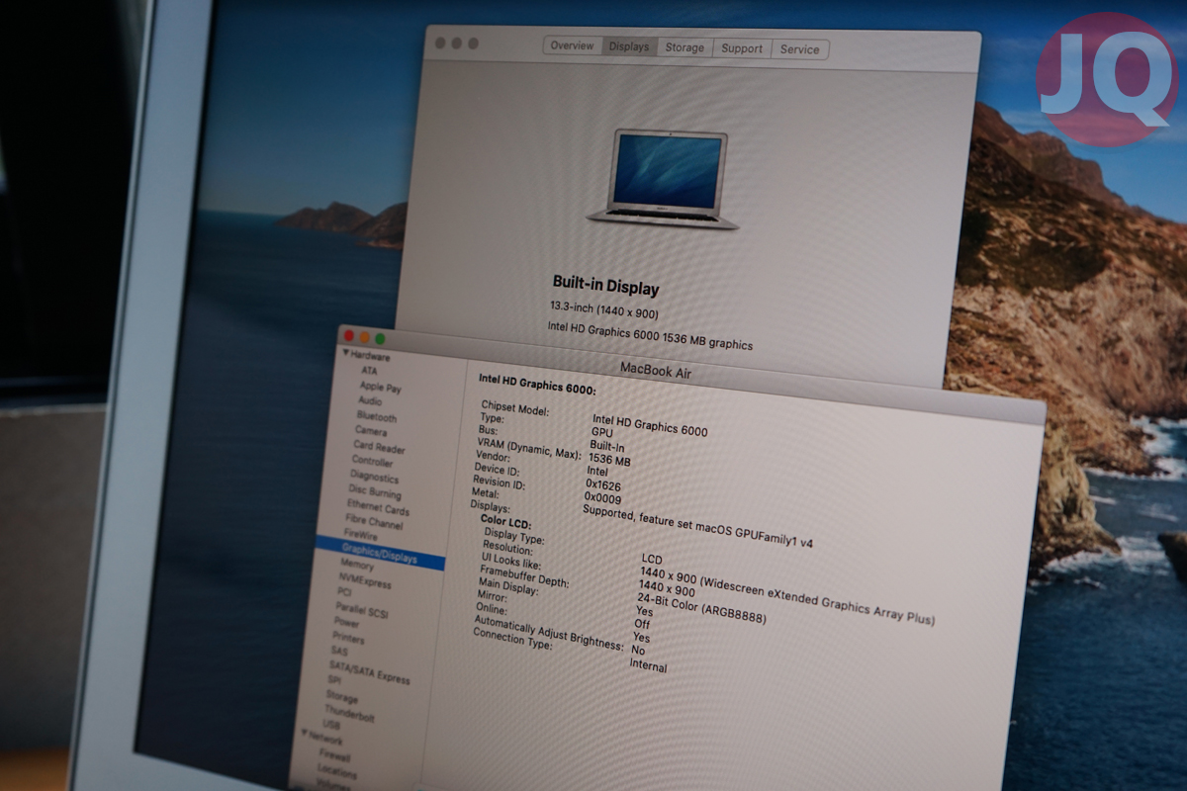This screenshot has height=791, width=1187.
Task: Select Power in the sidebar
Action: point(346,623)
